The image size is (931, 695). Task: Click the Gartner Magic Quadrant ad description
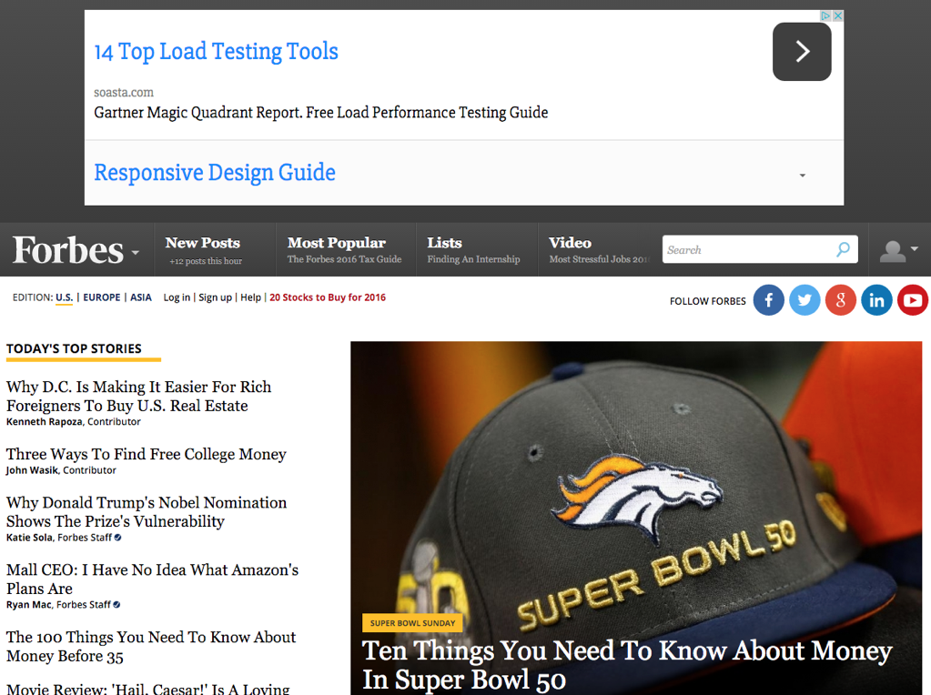click(x=320, y=112)
